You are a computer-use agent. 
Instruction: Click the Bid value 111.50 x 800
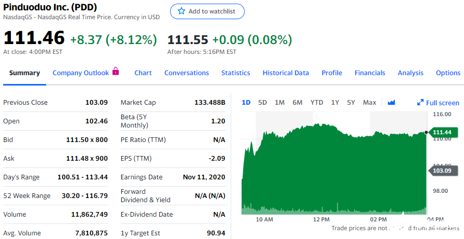pyautogui.click(x=87, y=139)
